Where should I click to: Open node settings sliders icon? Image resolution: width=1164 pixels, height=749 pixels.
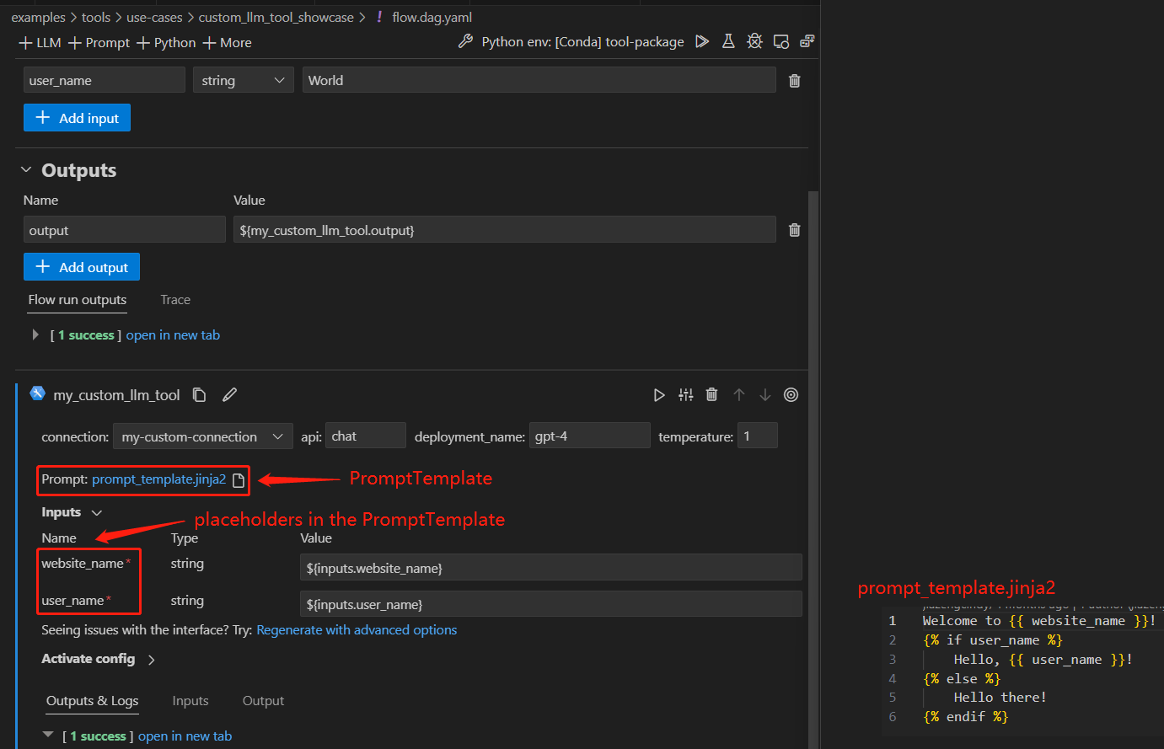tap(686, 395)
